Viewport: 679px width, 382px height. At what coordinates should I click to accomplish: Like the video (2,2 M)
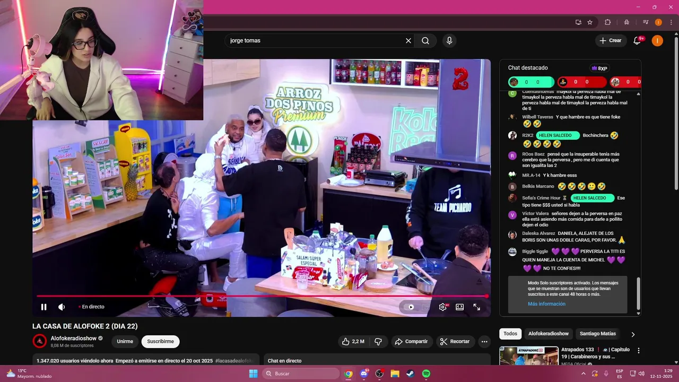354,341
